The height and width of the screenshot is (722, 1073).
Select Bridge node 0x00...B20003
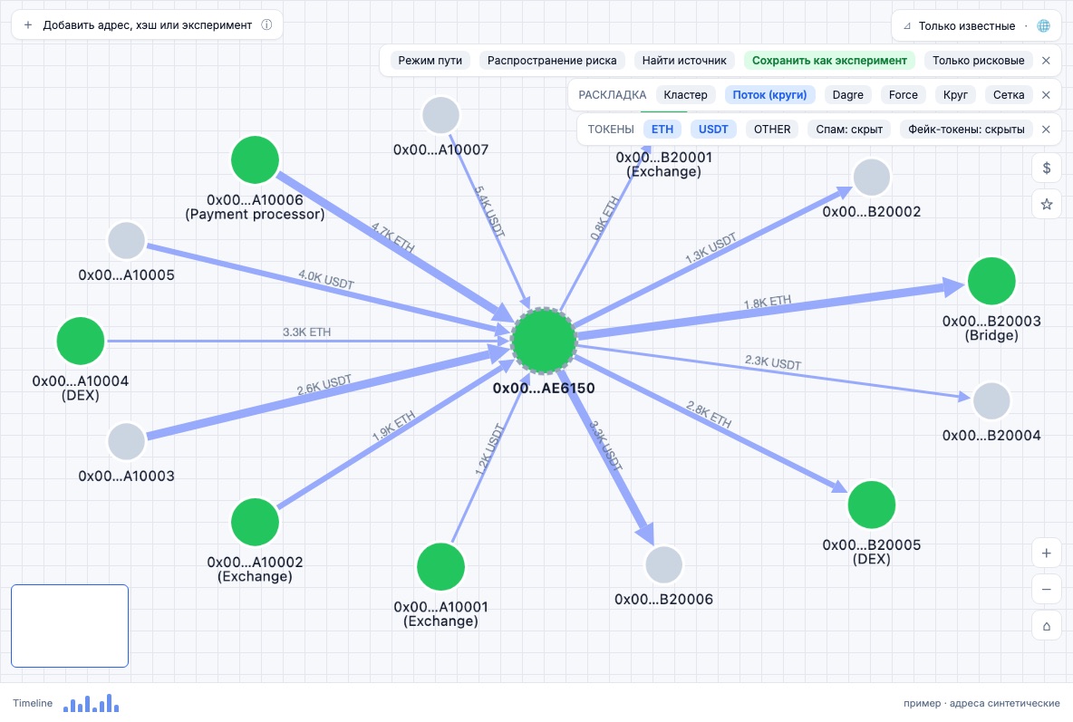pos(991,281)
